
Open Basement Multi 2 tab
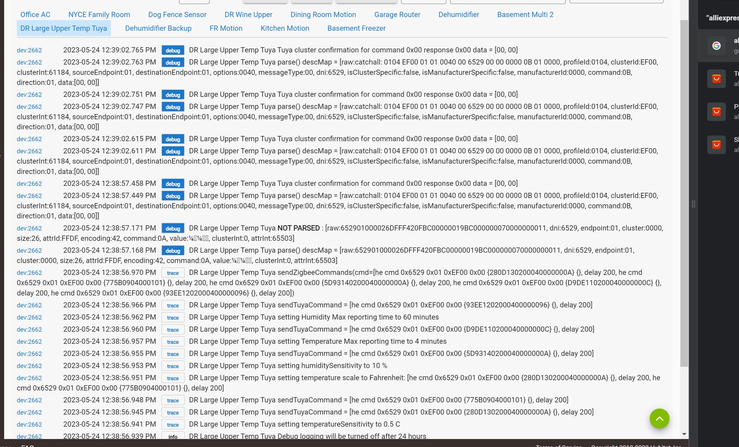pyautogui.click(x=525, y=15)
